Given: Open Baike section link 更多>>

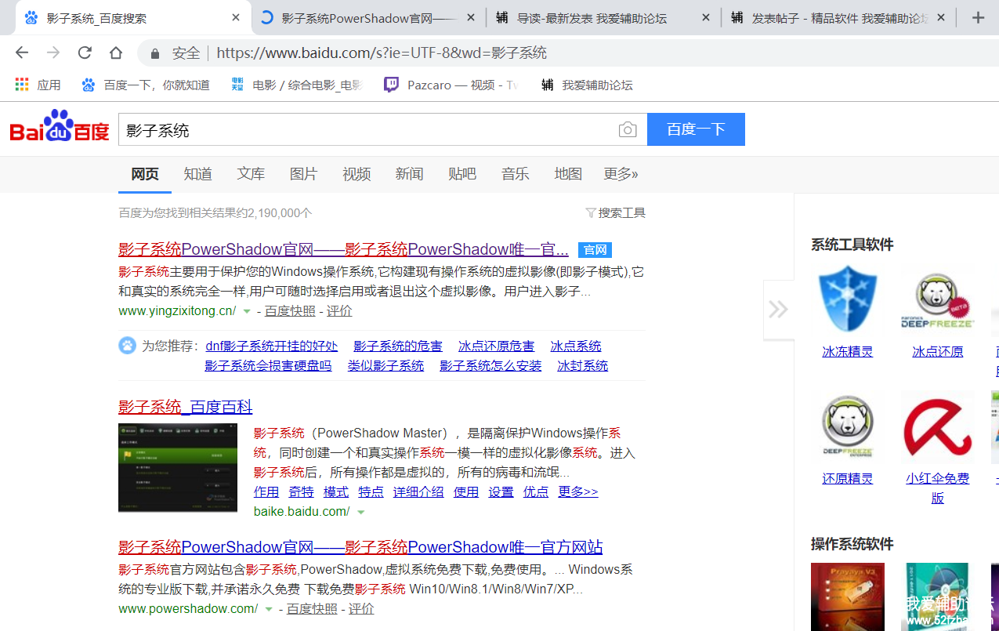Looking at the screenshot, I should coord(578,492).
